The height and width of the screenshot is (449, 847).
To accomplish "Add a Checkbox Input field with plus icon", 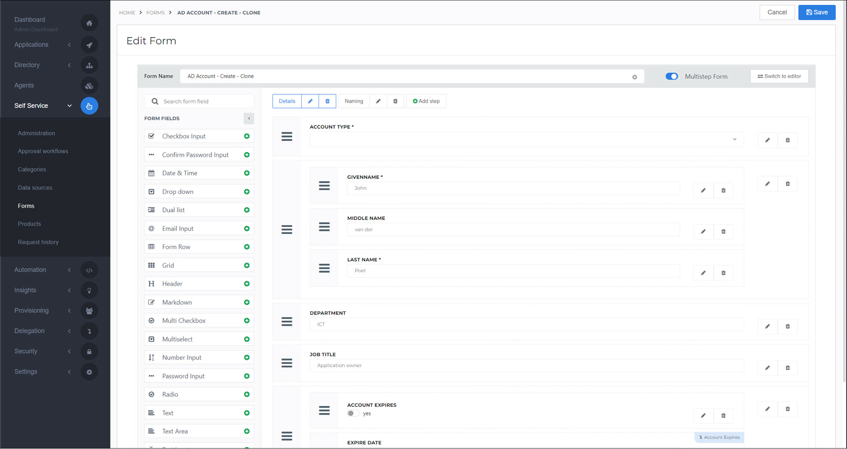I will tap(247, 136).
